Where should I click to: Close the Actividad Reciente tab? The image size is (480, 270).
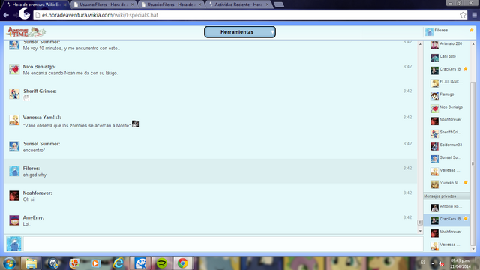[x=267, y=4]
